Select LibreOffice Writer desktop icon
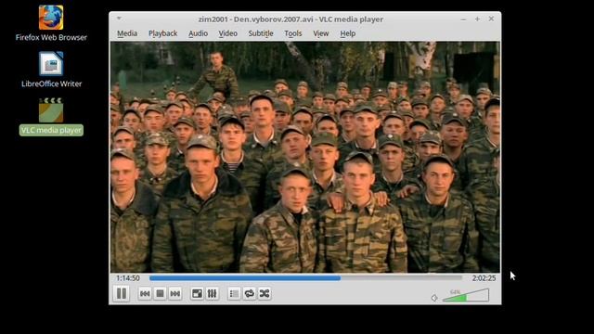Image resolution: width=594 pixels, height=334 pixels. [x=51, y=70]
